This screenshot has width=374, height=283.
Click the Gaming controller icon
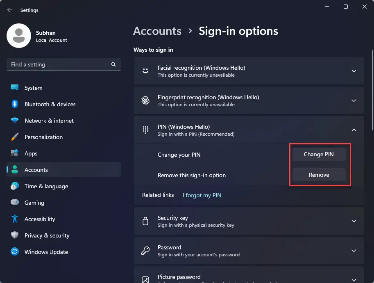pos(15,202)
